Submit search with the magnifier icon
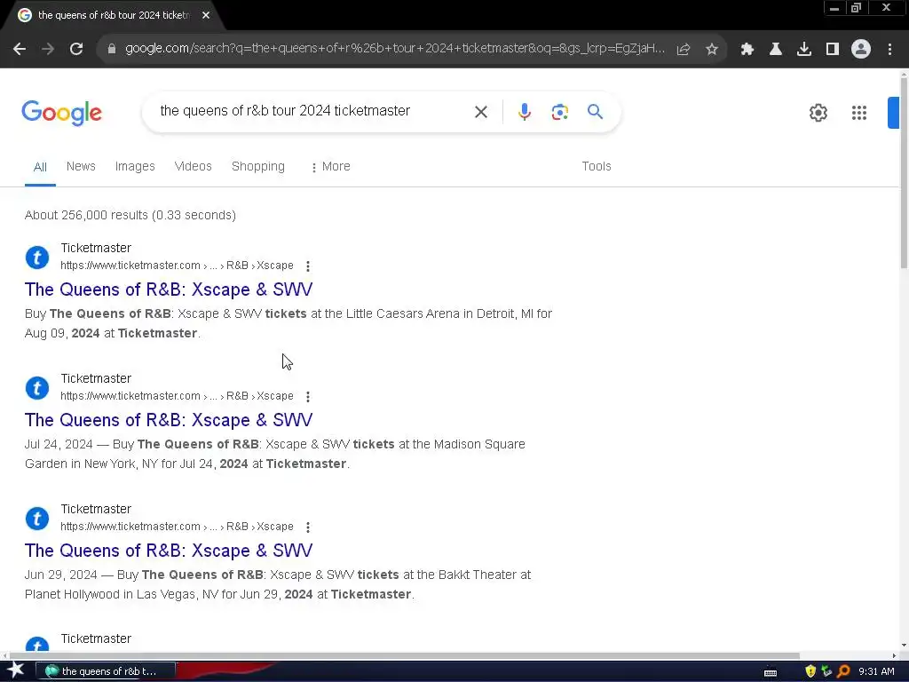 tap(596, 111)
